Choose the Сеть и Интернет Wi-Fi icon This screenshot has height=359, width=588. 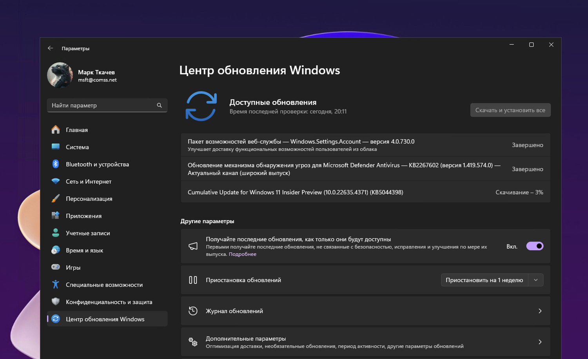pyautogui.click(x=56, y=181)
